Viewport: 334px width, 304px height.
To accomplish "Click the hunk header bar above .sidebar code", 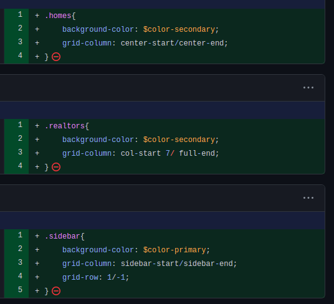I will click(x=162, y=221).
